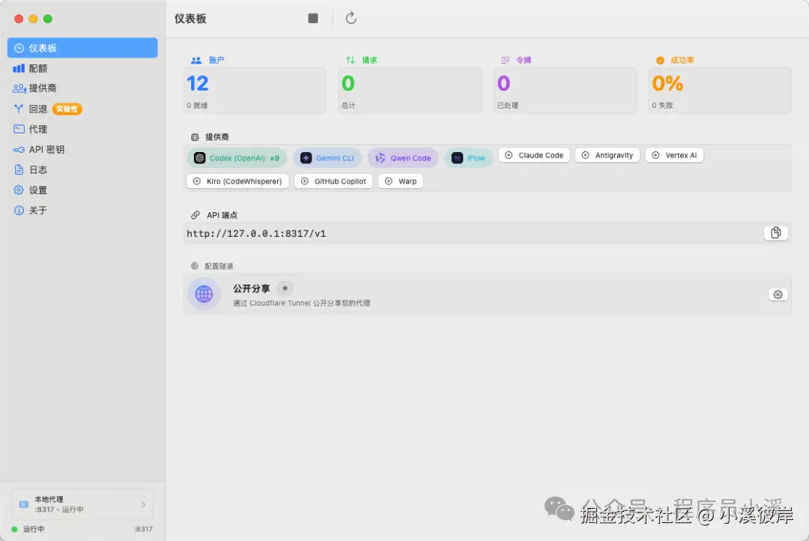
Task: Add the Warp provider
Action: [401, 181]
